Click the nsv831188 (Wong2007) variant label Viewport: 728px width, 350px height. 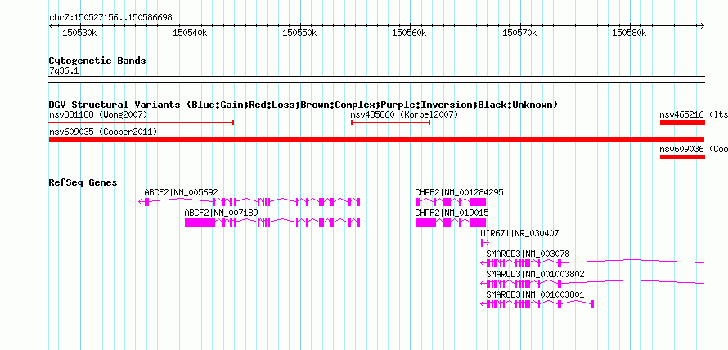[98, 114]
